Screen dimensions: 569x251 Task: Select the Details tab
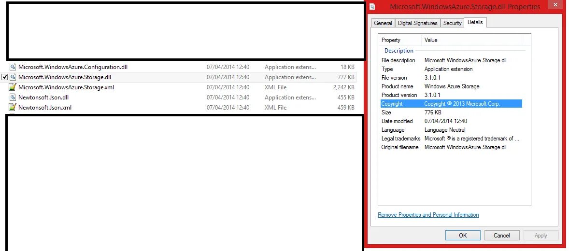(x=475, y=22)
